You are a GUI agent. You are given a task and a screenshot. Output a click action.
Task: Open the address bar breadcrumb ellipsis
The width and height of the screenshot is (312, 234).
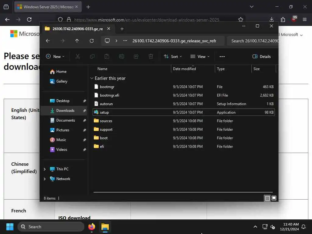(125, 41)
